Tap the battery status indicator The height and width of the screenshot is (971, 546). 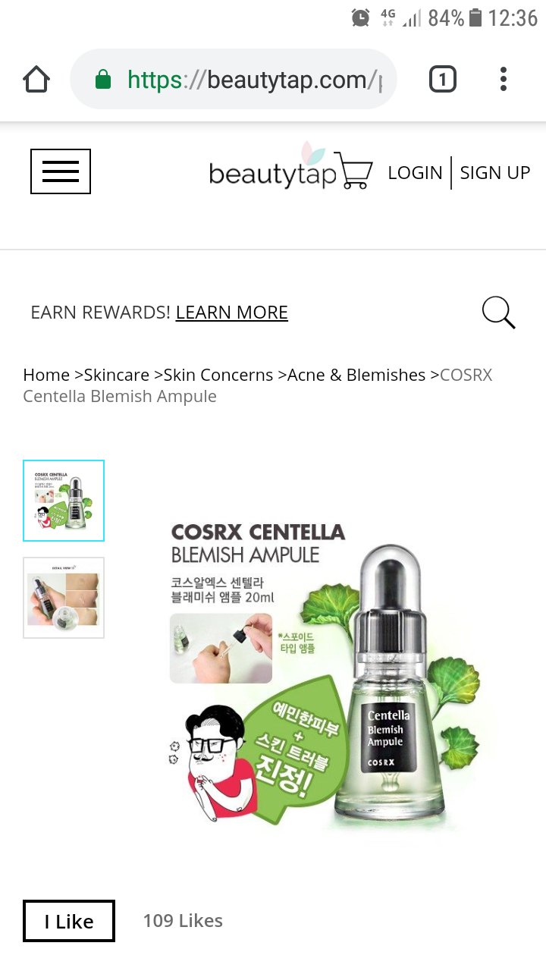[x=475, y=17]
